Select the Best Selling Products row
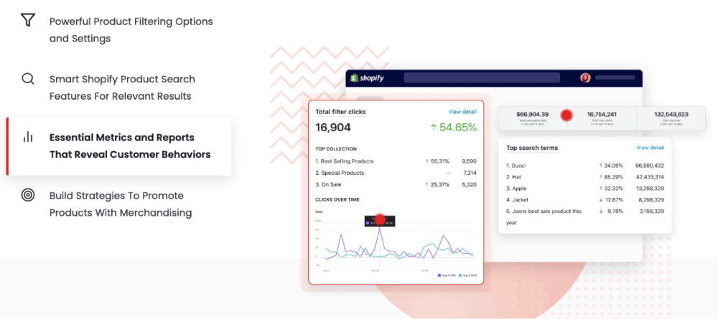The image size is (718, 319). pos(396,161)
